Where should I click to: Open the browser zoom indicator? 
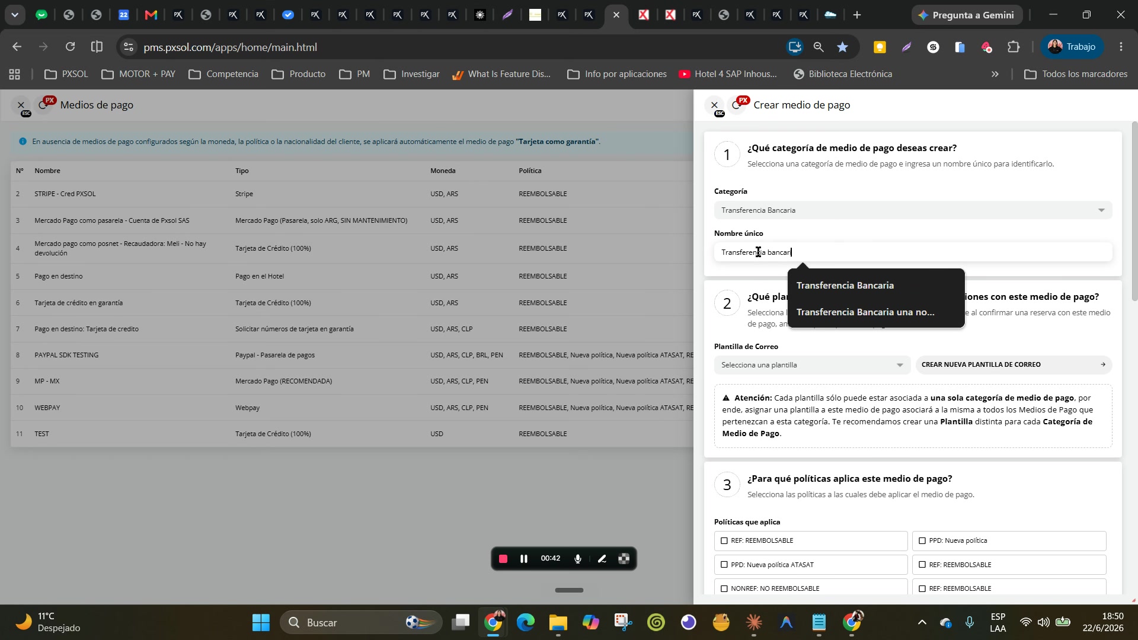click(819, 47)
